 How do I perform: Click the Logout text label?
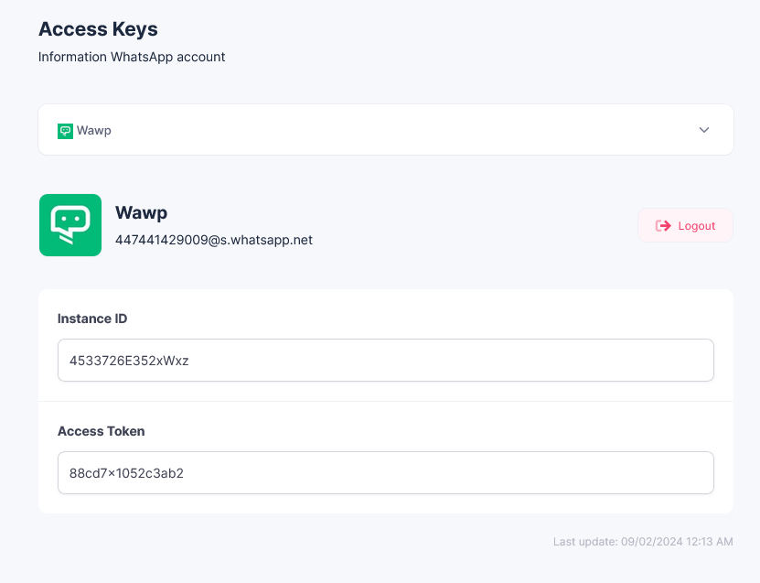[x=697, y=226]
